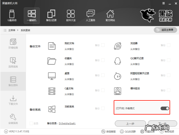The width and height of the screenshot is (179, 135).
Task: Check 备份 box for 阿里旺旺聊天记录
Action: 169,75
